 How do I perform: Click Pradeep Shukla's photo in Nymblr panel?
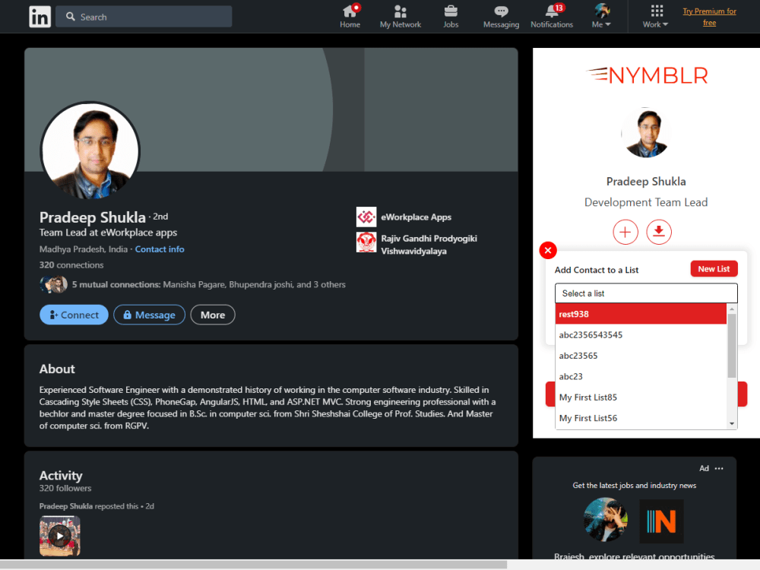tap(645, 133)
